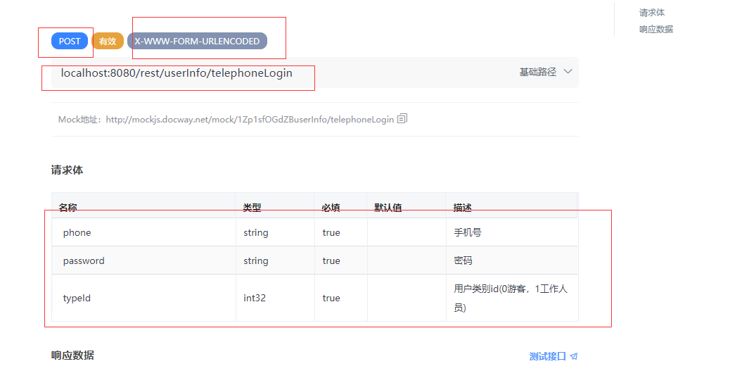Select the localhost:8080 telephoneLogin URL text

point(177,73)
